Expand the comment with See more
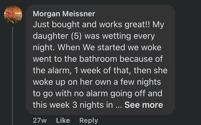Screen dimensions: 201x125 [144, 105]
